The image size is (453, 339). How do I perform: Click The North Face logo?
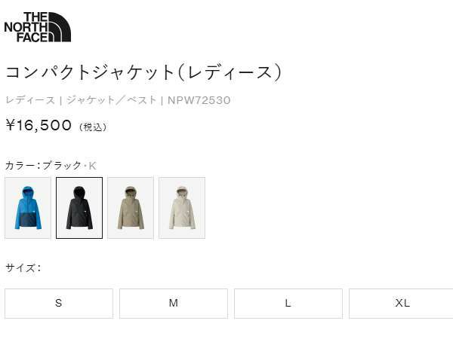coord(38,27)
